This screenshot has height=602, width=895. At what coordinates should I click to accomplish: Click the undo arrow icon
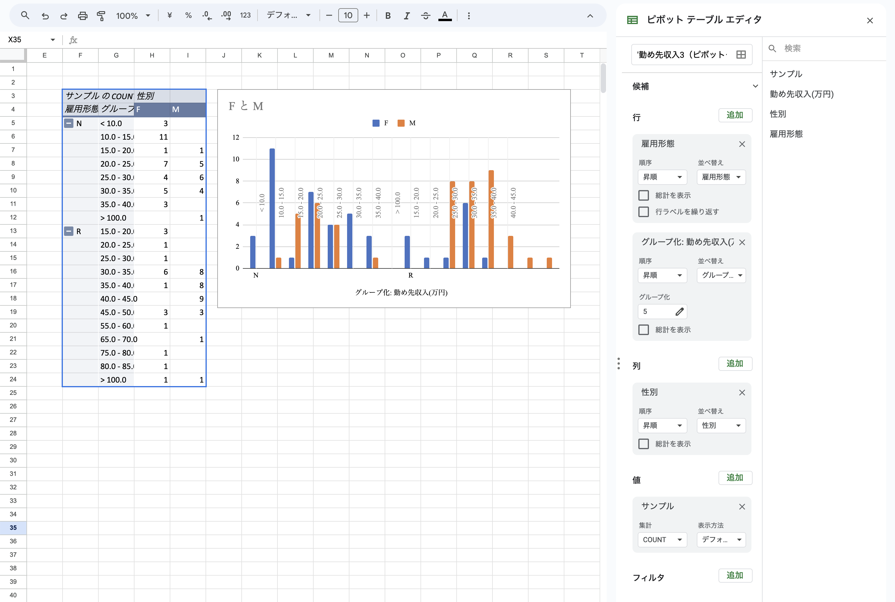point(45,16)
